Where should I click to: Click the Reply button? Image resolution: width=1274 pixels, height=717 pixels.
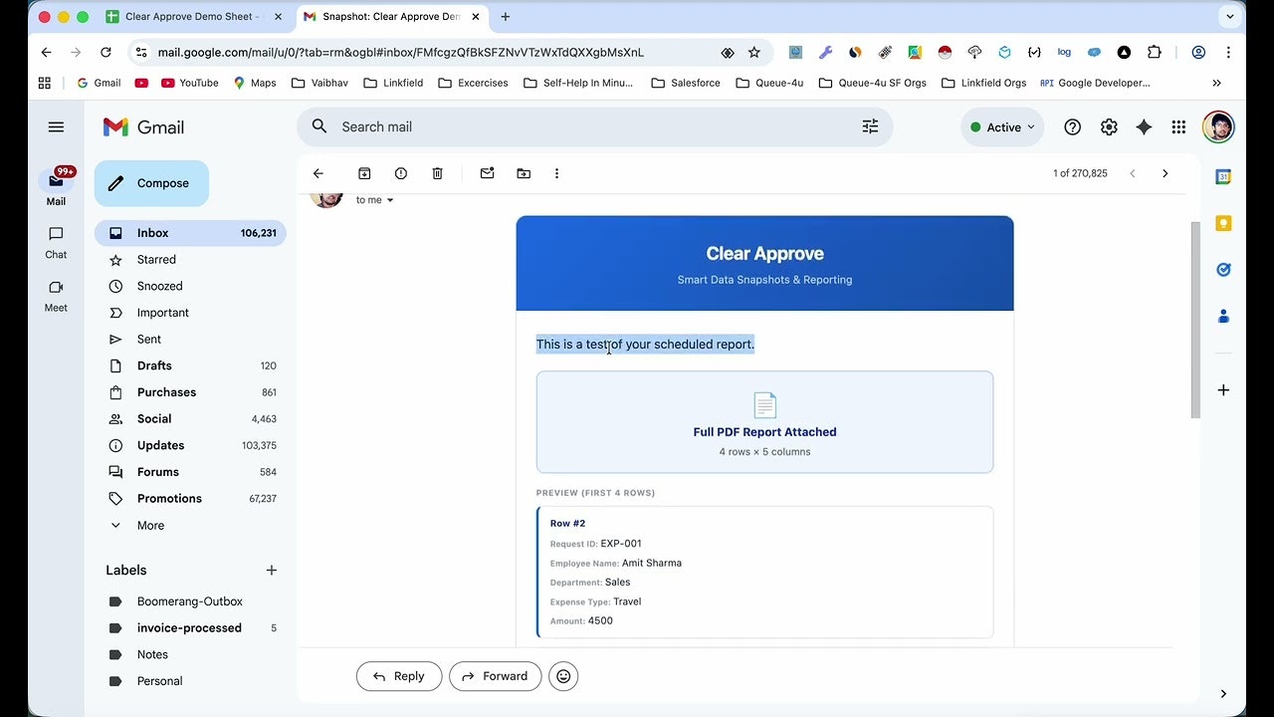point(398,676)
